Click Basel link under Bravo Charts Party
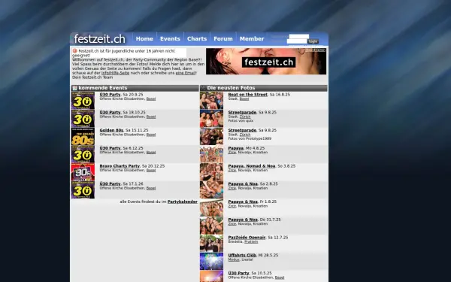This screenshot has height=282, width=451. [x=151, y=171]
